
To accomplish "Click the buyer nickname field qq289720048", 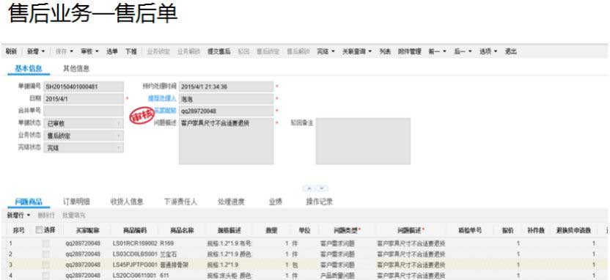I will [x=227, y=111].
